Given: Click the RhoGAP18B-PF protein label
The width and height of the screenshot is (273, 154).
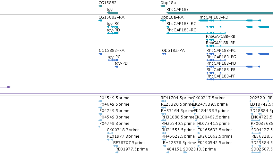Looking at the screenshot, I should click(221, 76).
